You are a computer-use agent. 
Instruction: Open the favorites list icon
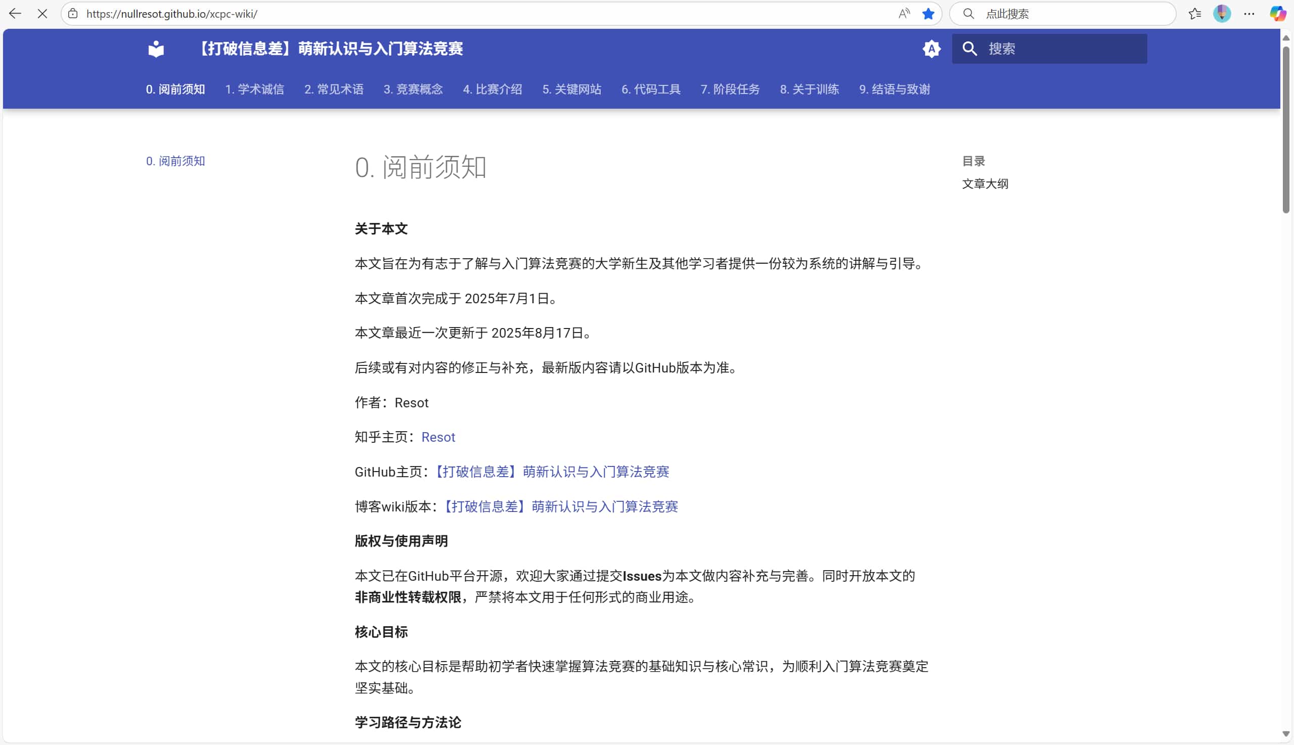pos(1194,14)
